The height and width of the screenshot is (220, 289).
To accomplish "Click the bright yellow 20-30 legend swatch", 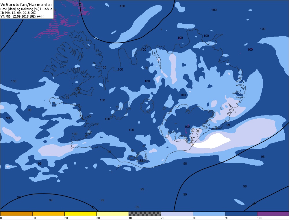I will click(x=80, y=214).
